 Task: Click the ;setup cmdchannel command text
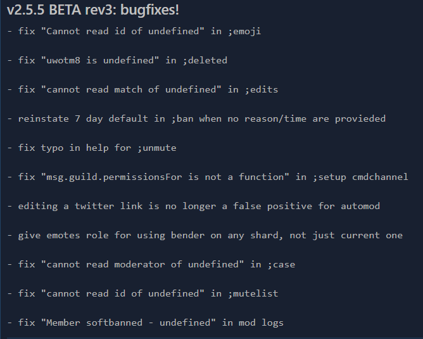[x=360, y=177]
